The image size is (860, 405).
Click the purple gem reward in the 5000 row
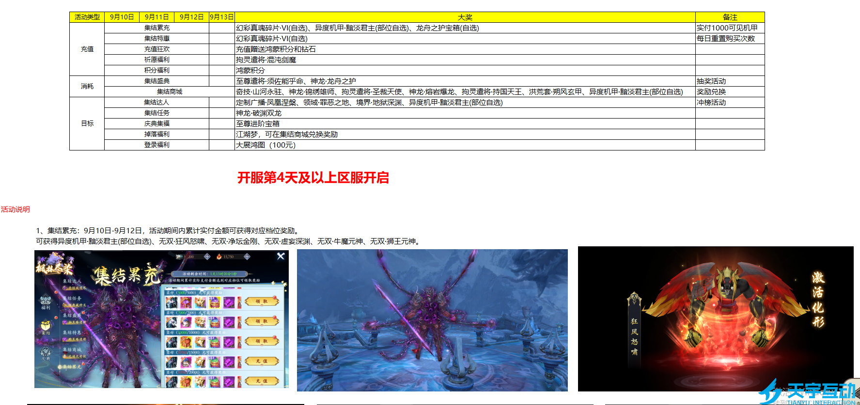click(x=229, y=302)
